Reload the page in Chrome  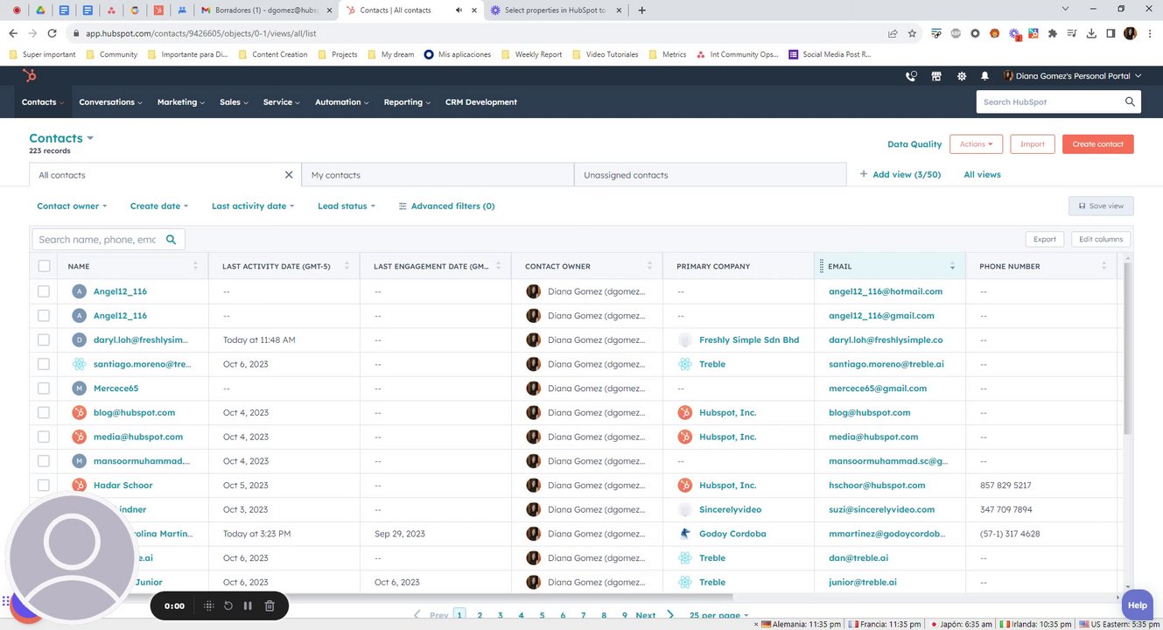[x=52, y=33]
